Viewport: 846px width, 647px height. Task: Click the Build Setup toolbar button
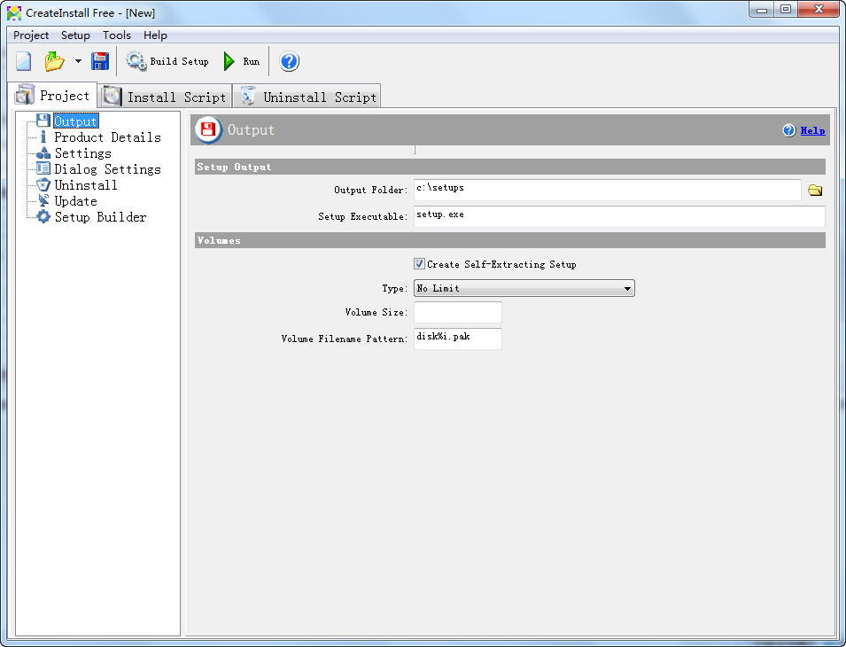click(x=168, y=61)
